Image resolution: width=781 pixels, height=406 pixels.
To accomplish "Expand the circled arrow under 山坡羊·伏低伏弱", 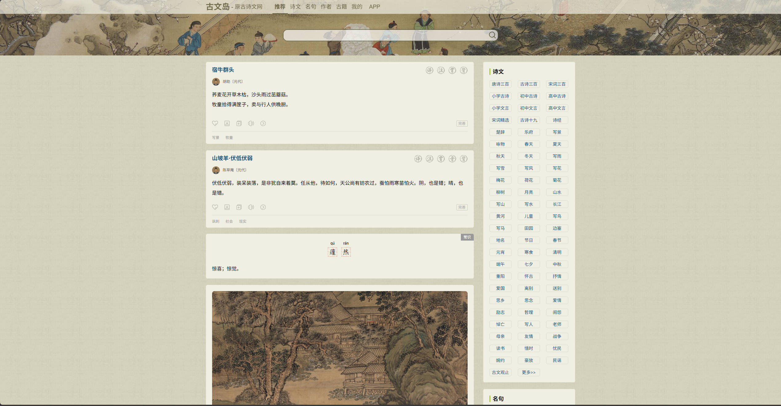I will click(x=263, y=207).
